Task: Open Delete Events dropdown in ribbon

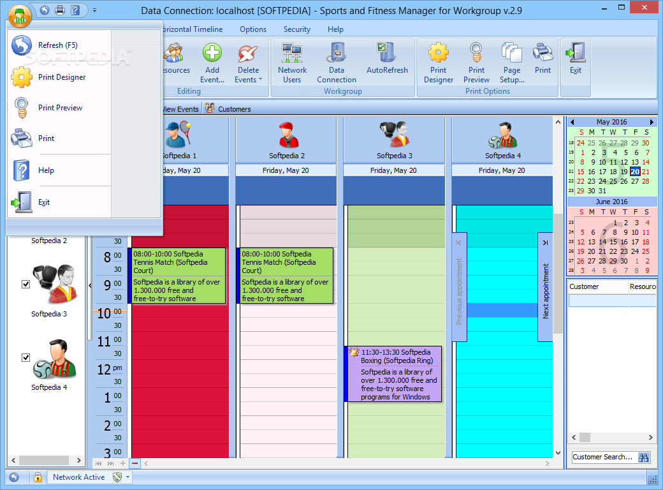Action: coord(248,63)
